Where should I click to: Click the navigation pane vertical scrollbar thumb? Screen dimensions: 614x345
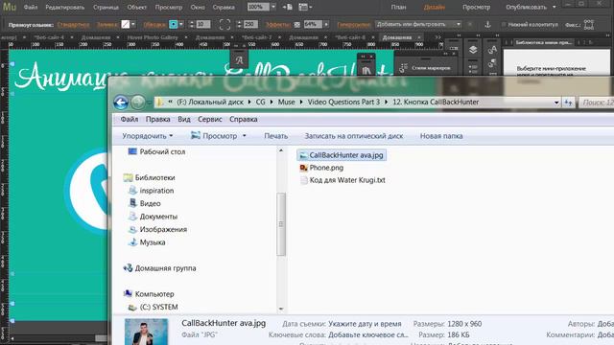coord(281,224)
